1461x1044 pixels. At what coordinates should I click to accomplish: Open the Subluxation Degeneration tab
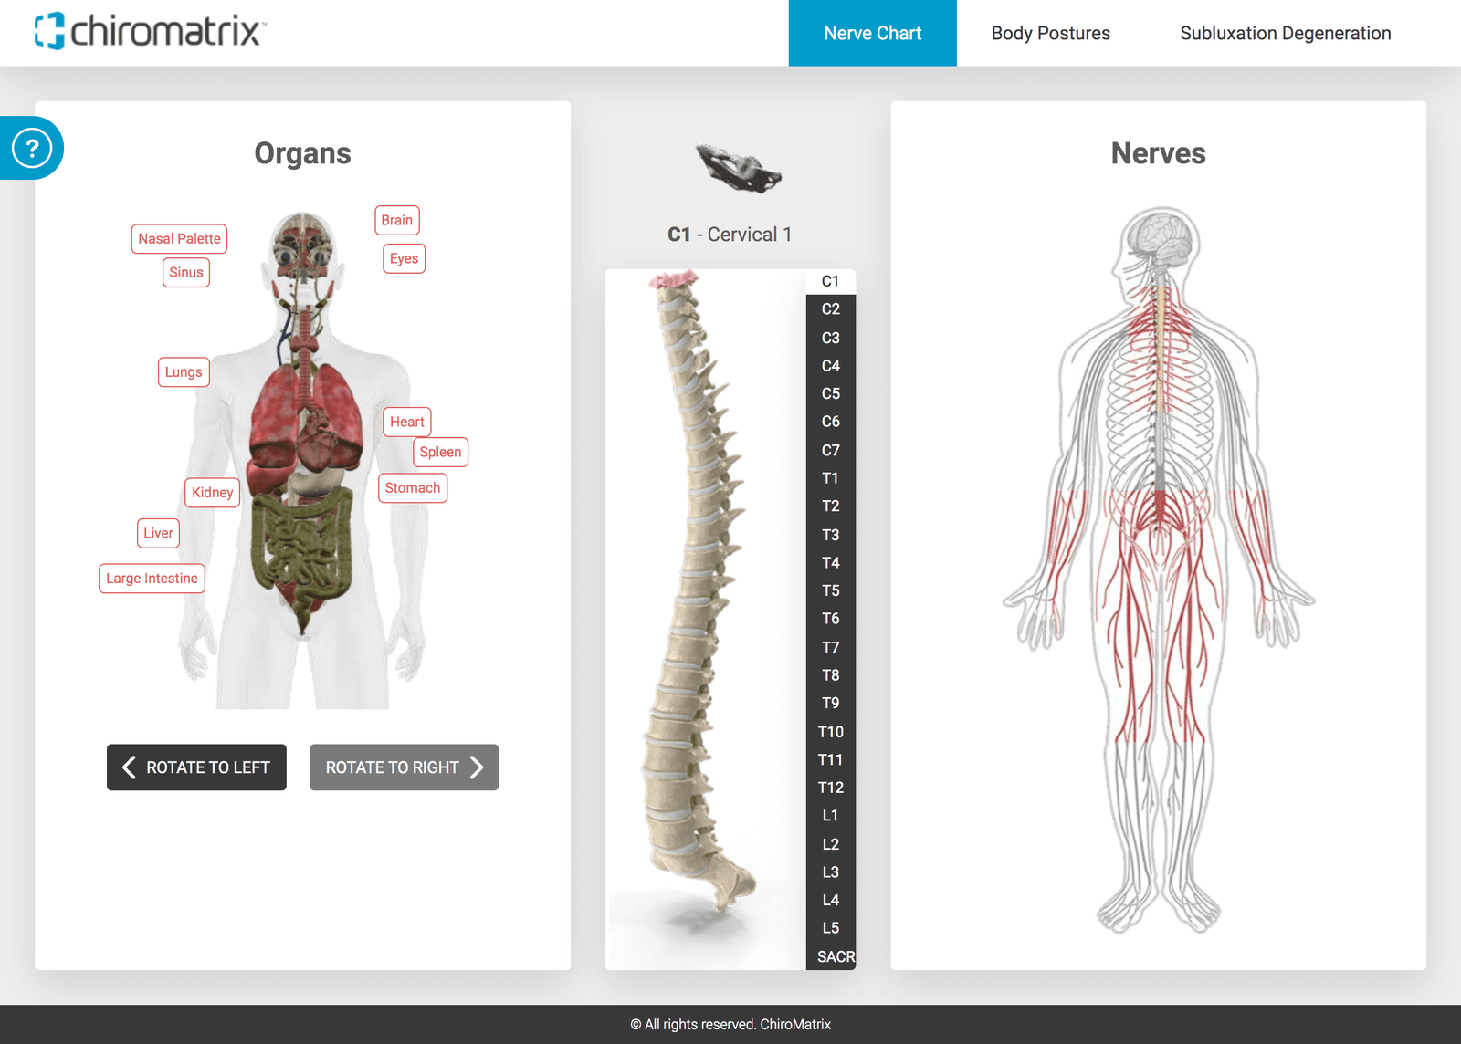point(1286,33)
